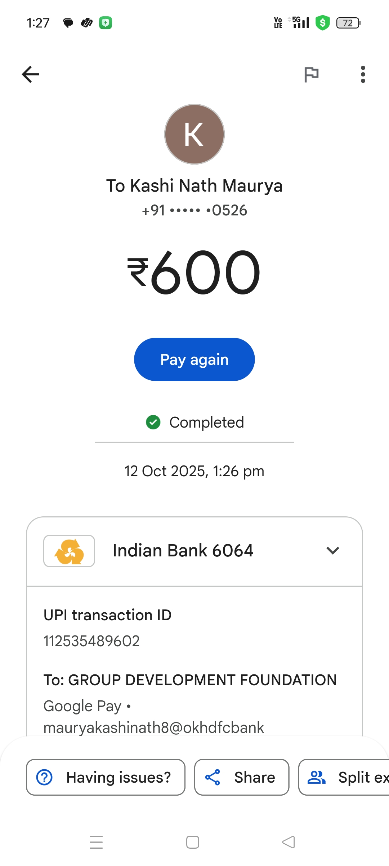Open the three-dot overflow menu
Viewport: 389px width, 866px height.
pyautogui.click(x=363, y=74)
